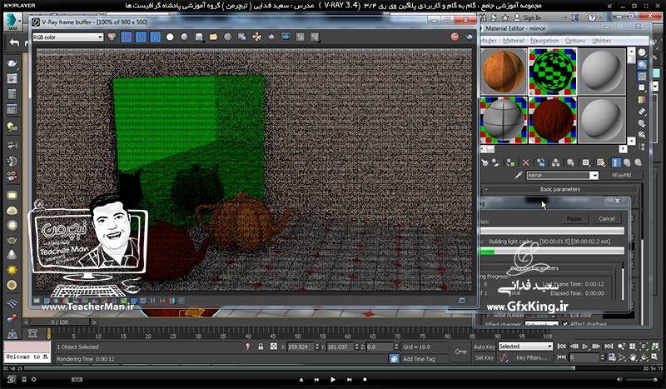Screen dimensions: 666x389
Task: Toggle the selection lock icon
Action: coord(261,347)
